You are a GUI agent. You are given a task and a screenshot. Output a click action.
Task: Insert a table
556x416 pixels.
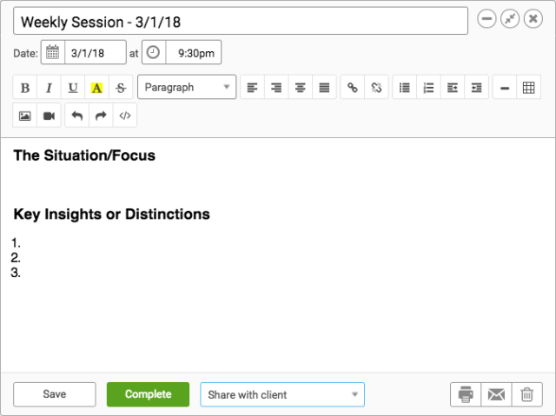point(529,87)
